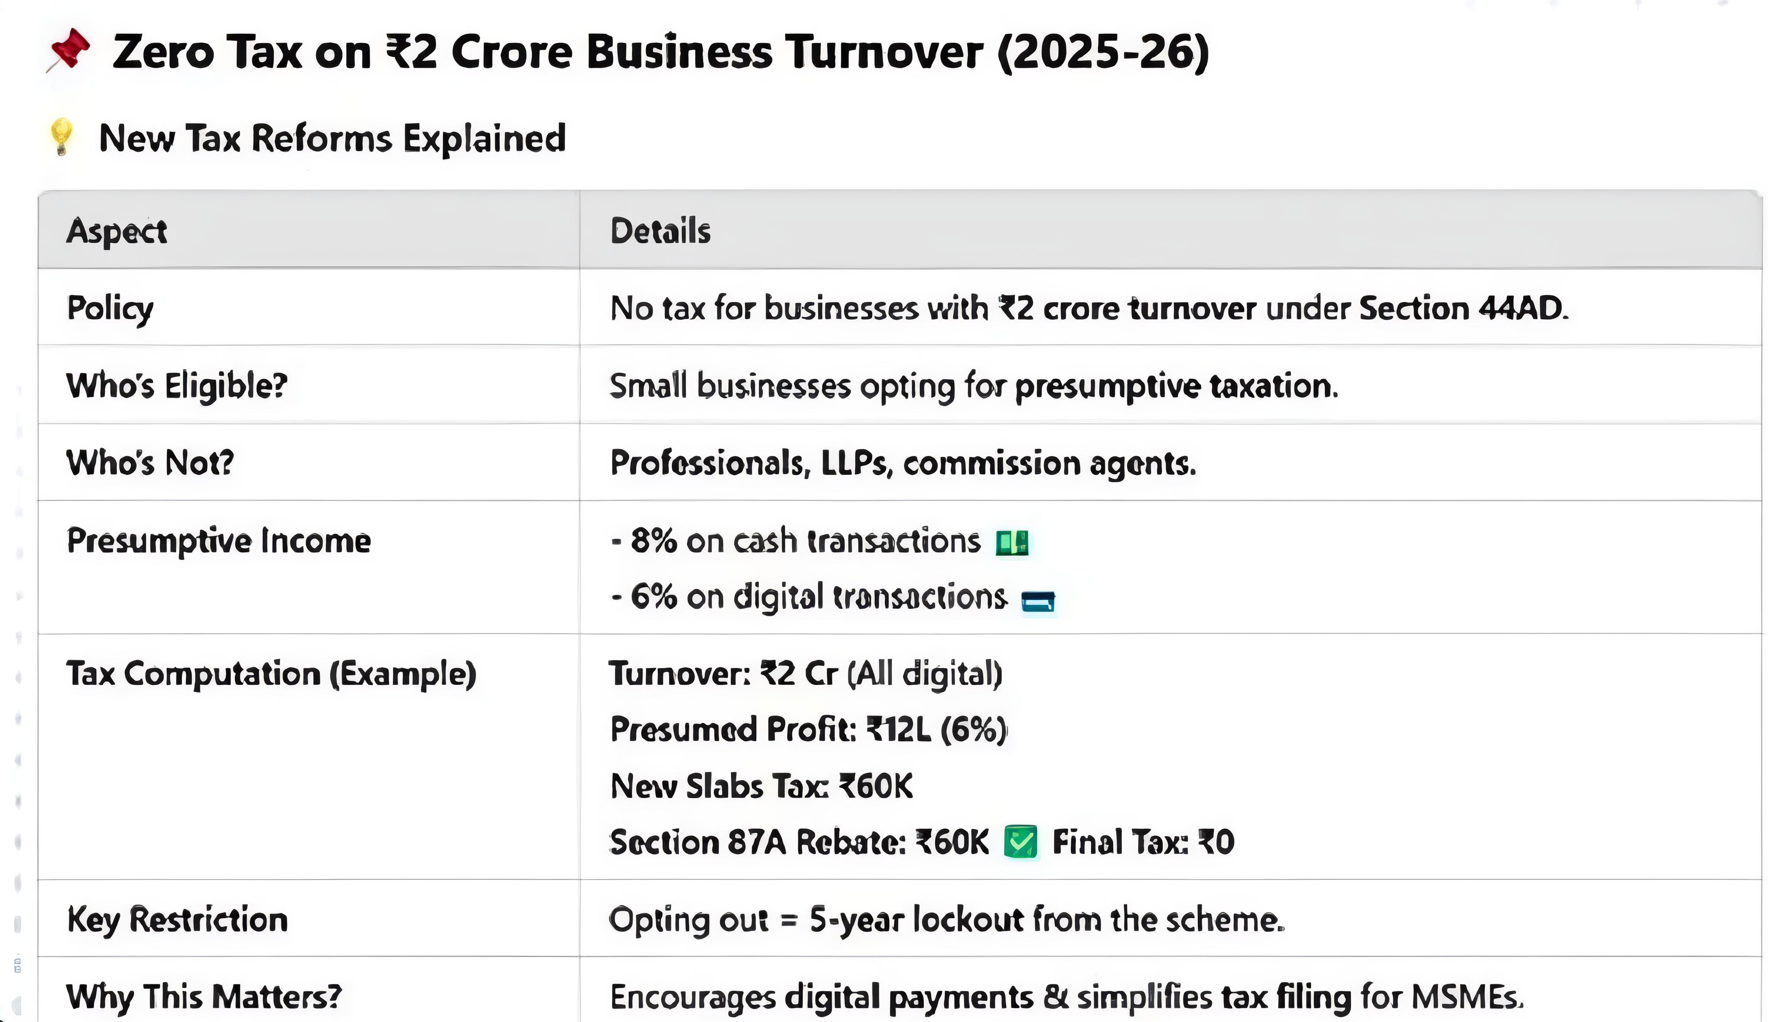Select the Aspect column header
This screenshot has width=1768, height=1022.
[x=117, y=231]
